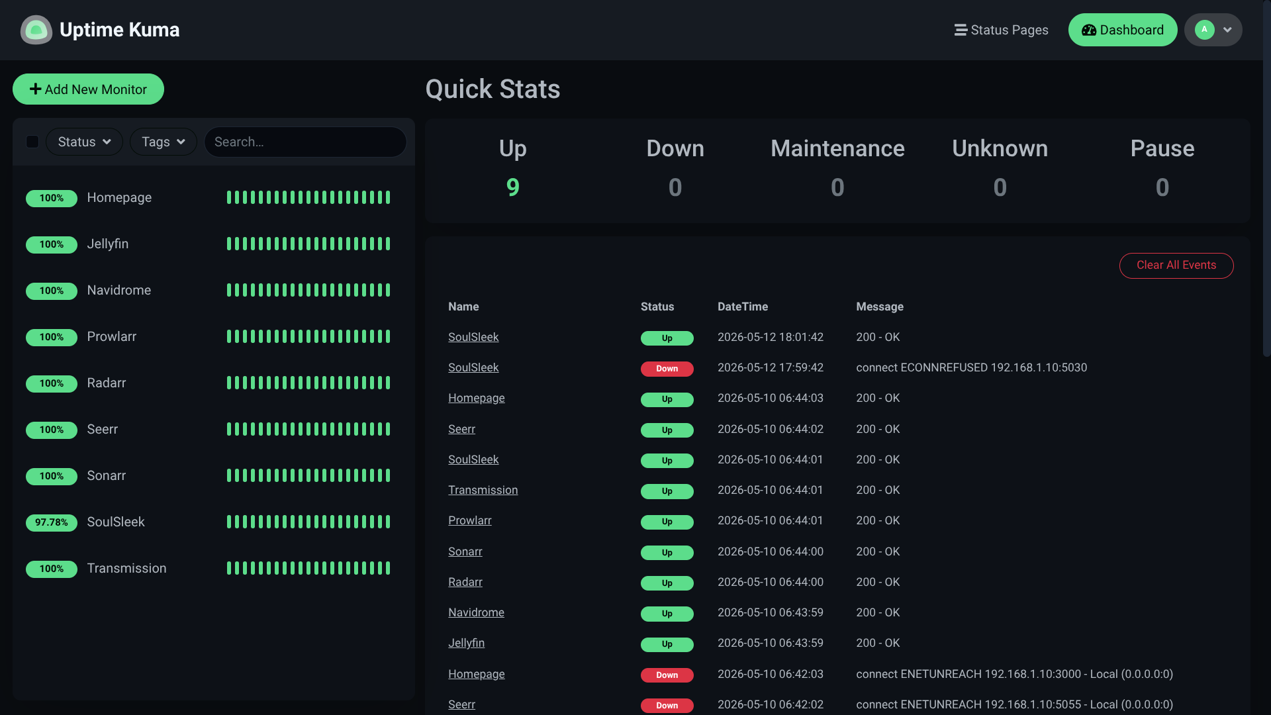1271x715 pixels.
Task: Select the Prowlarr monitor in list
Action: pyautogui.click(x=213, y=336)
